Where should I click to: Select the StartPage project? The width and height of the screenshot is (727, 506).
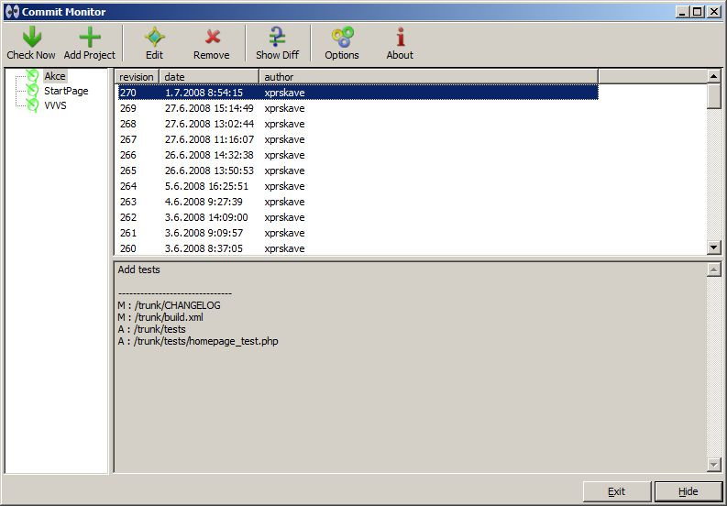click(x=66, y=91)
